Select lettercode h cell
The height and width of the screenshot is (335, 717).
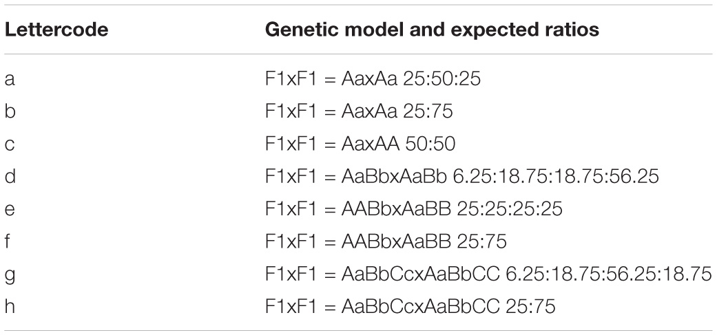(10, 306)
